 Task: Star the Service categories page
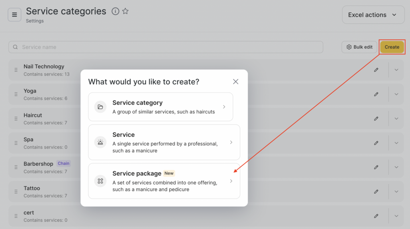point(125,11)
